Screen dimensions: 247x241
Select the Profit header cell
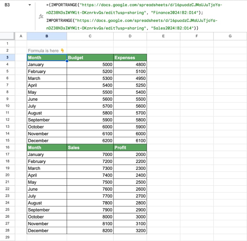pos(130,147)
